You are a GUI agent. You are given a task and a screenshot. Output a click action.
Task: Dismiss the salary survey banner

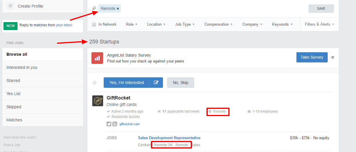(x=333, y=57)
